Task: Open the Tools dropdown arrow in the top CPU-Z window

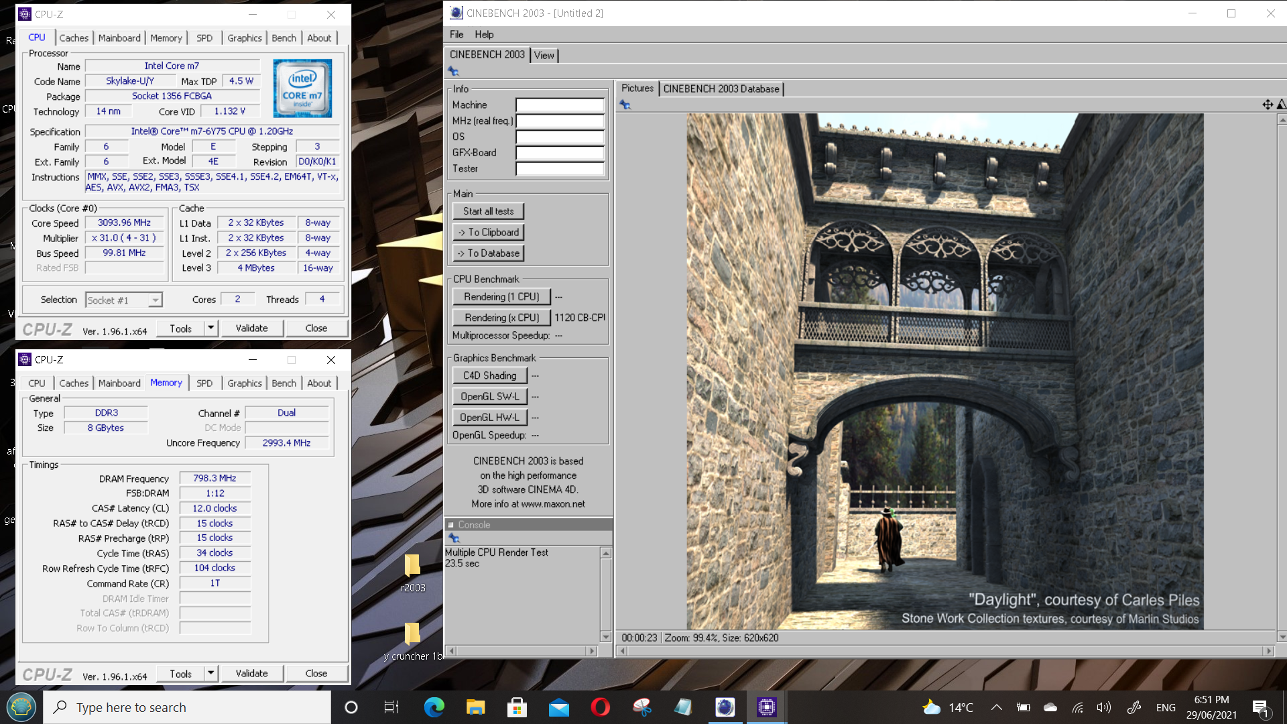Action: tap(210, 328)
